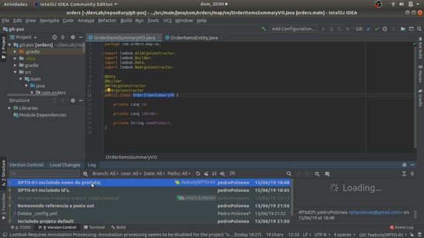Open the Date: All filter dropdown
Viewport: 424px width, 238px height.
click(154, 173)
